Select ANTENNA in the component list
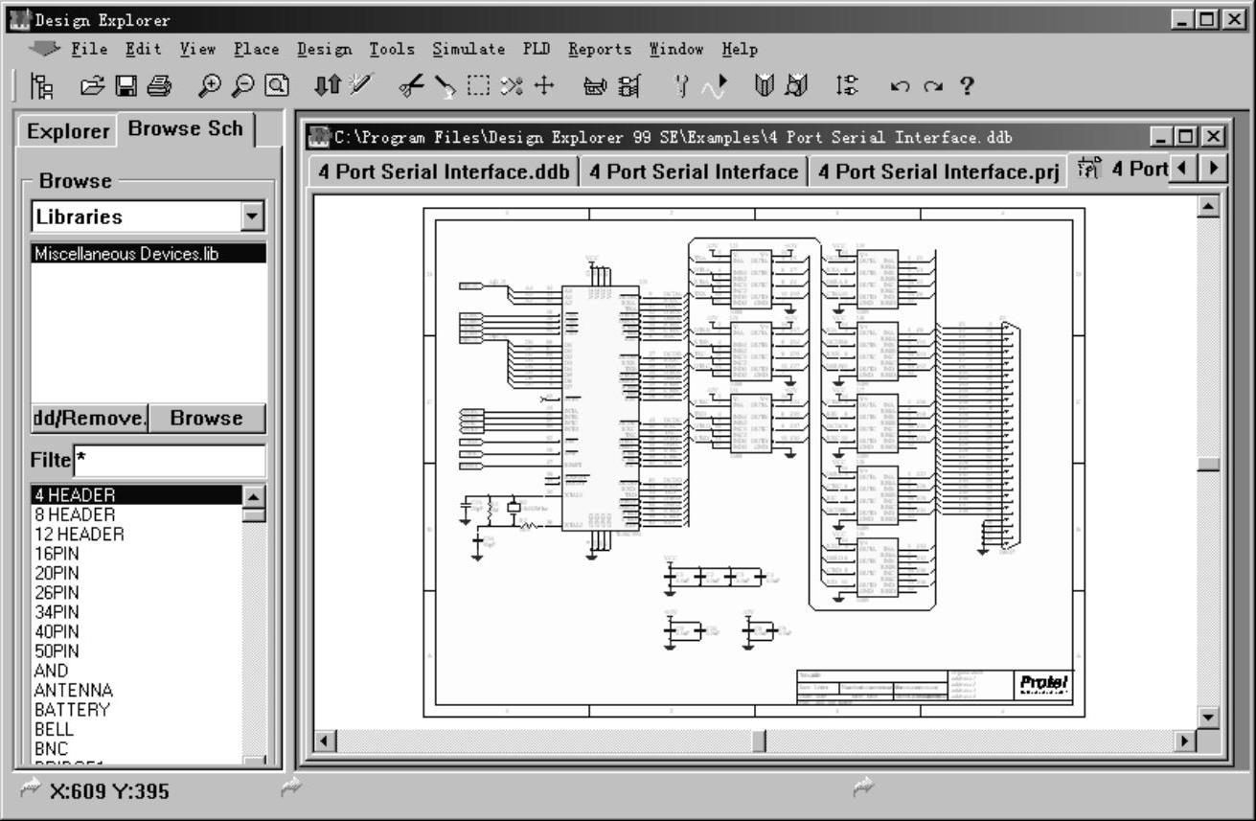 click(x=136, y=690)
